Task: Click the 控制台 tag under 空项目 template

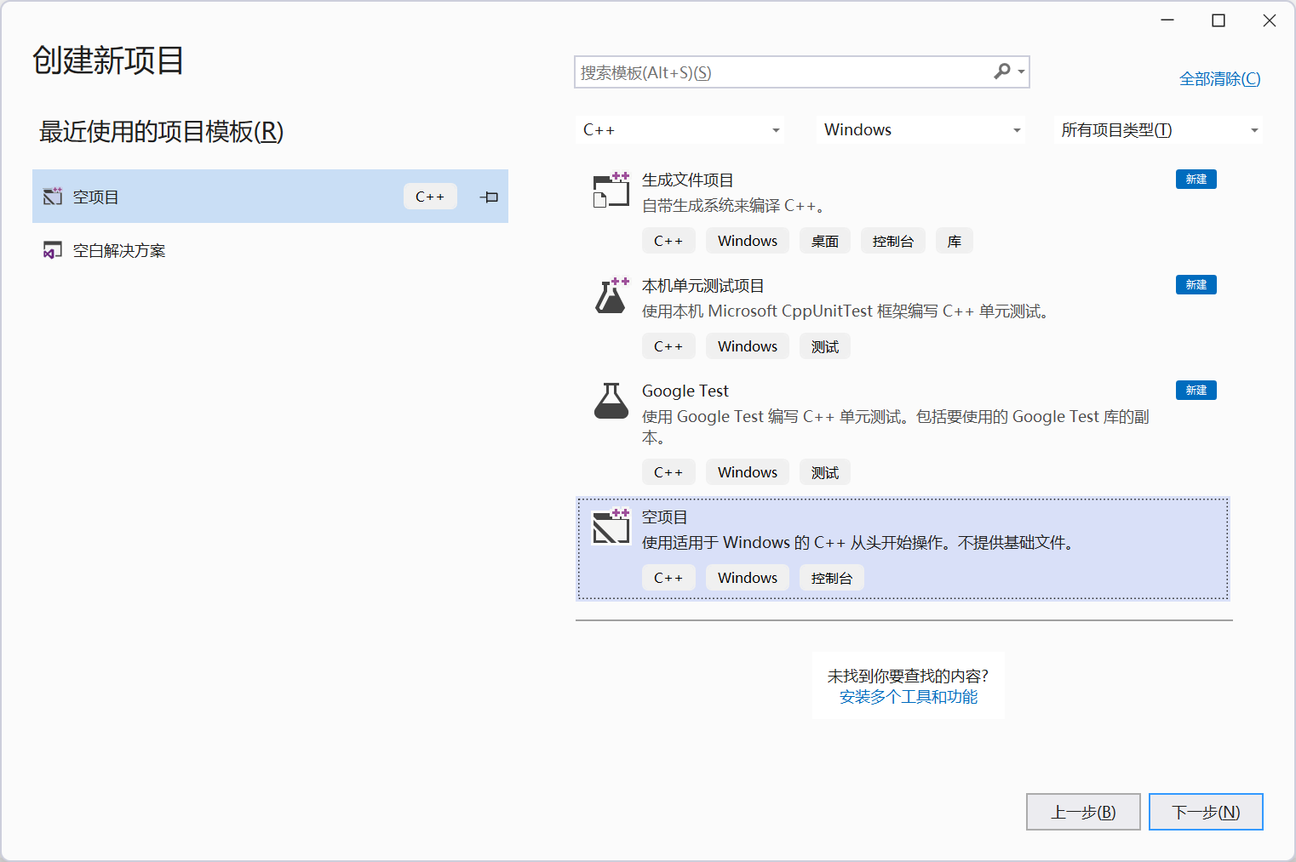Action: click(831, 578)
